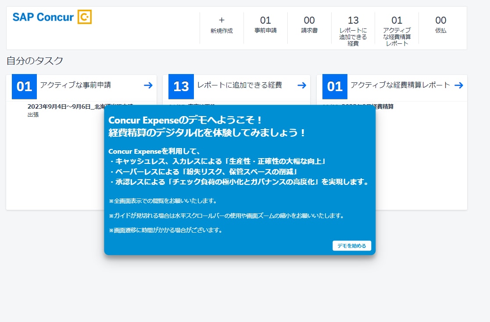490x322 pixels.
Task: Click the Concur Expenseのデモへようこそ heading
Action: [185, 120]
